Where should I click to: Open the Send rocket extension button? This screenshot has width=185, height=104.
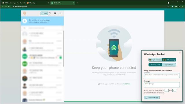pyautogui.click(x=44, y=14)
